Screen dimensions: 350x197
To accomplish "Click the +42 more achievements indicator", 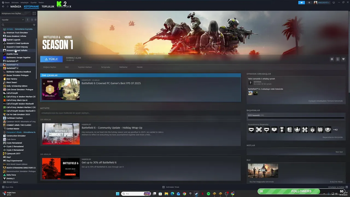I will pyautogui.click(x=335, y=130).
